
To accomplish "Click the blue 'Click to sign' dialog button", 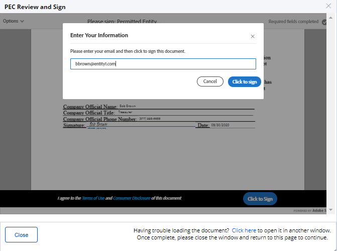I will point(244,81).
